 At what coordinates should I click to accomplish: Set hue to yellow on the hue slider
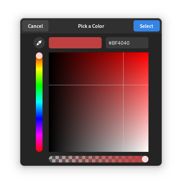[39, 69]
